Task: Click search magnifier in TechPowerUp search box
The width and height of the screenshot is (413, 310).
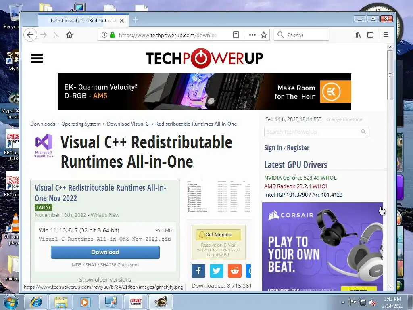Action: [x=363, y=132]
